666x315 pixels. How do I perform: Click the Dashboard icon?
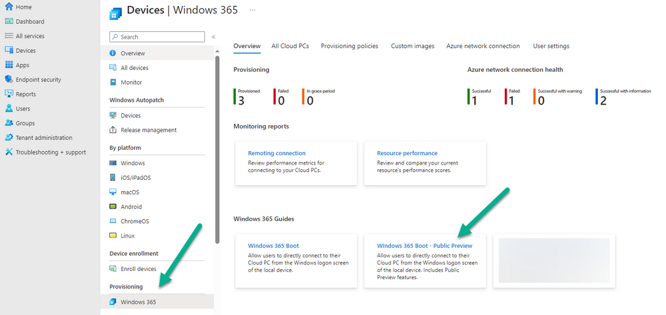coord(9,21)
